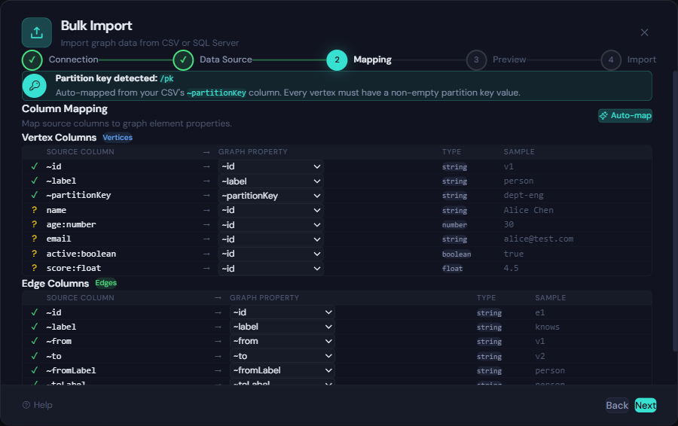This screenshot has height=426, width=678.
Task: Click the checkmark beside vertex ~partitionKey
Action: [x=35, y=195]
